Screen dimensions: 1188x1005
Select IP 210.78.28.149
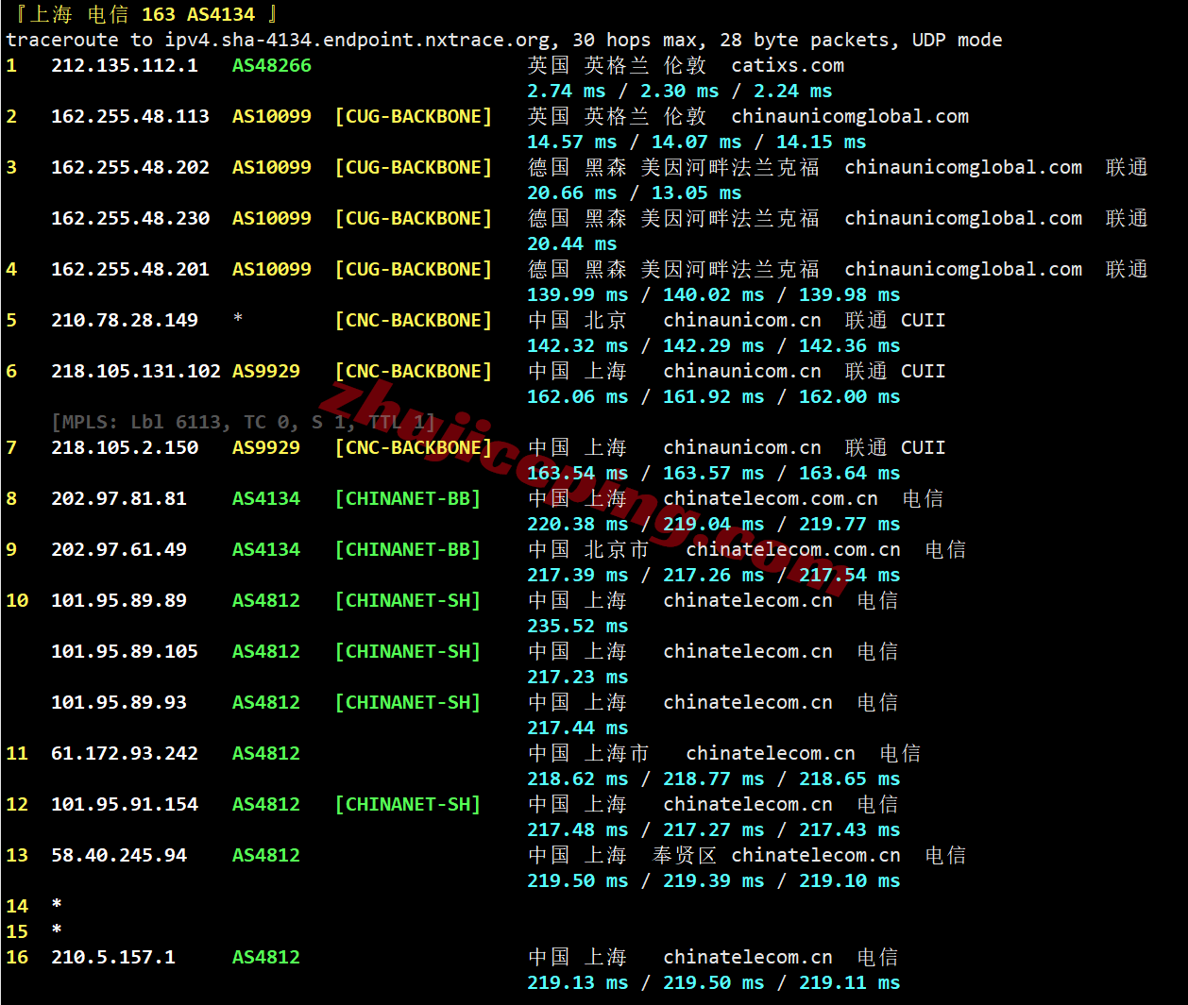125,320
